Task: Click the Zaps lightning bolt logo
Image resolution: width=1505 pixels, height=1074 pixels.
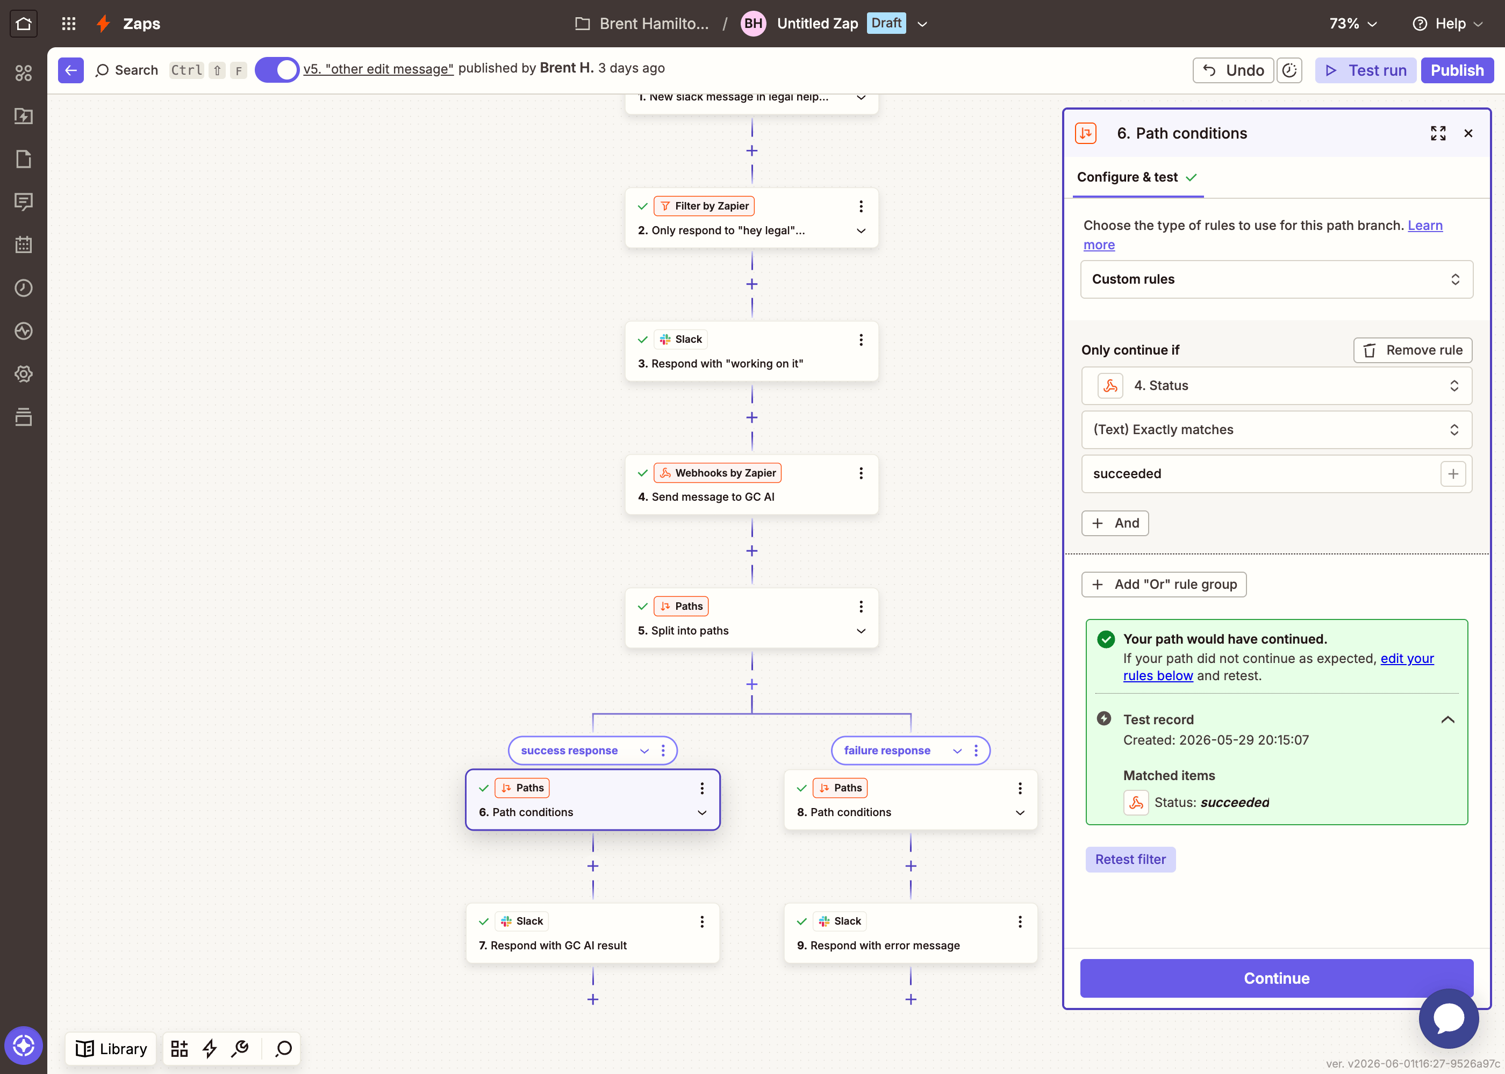Action: coord(103,24)
